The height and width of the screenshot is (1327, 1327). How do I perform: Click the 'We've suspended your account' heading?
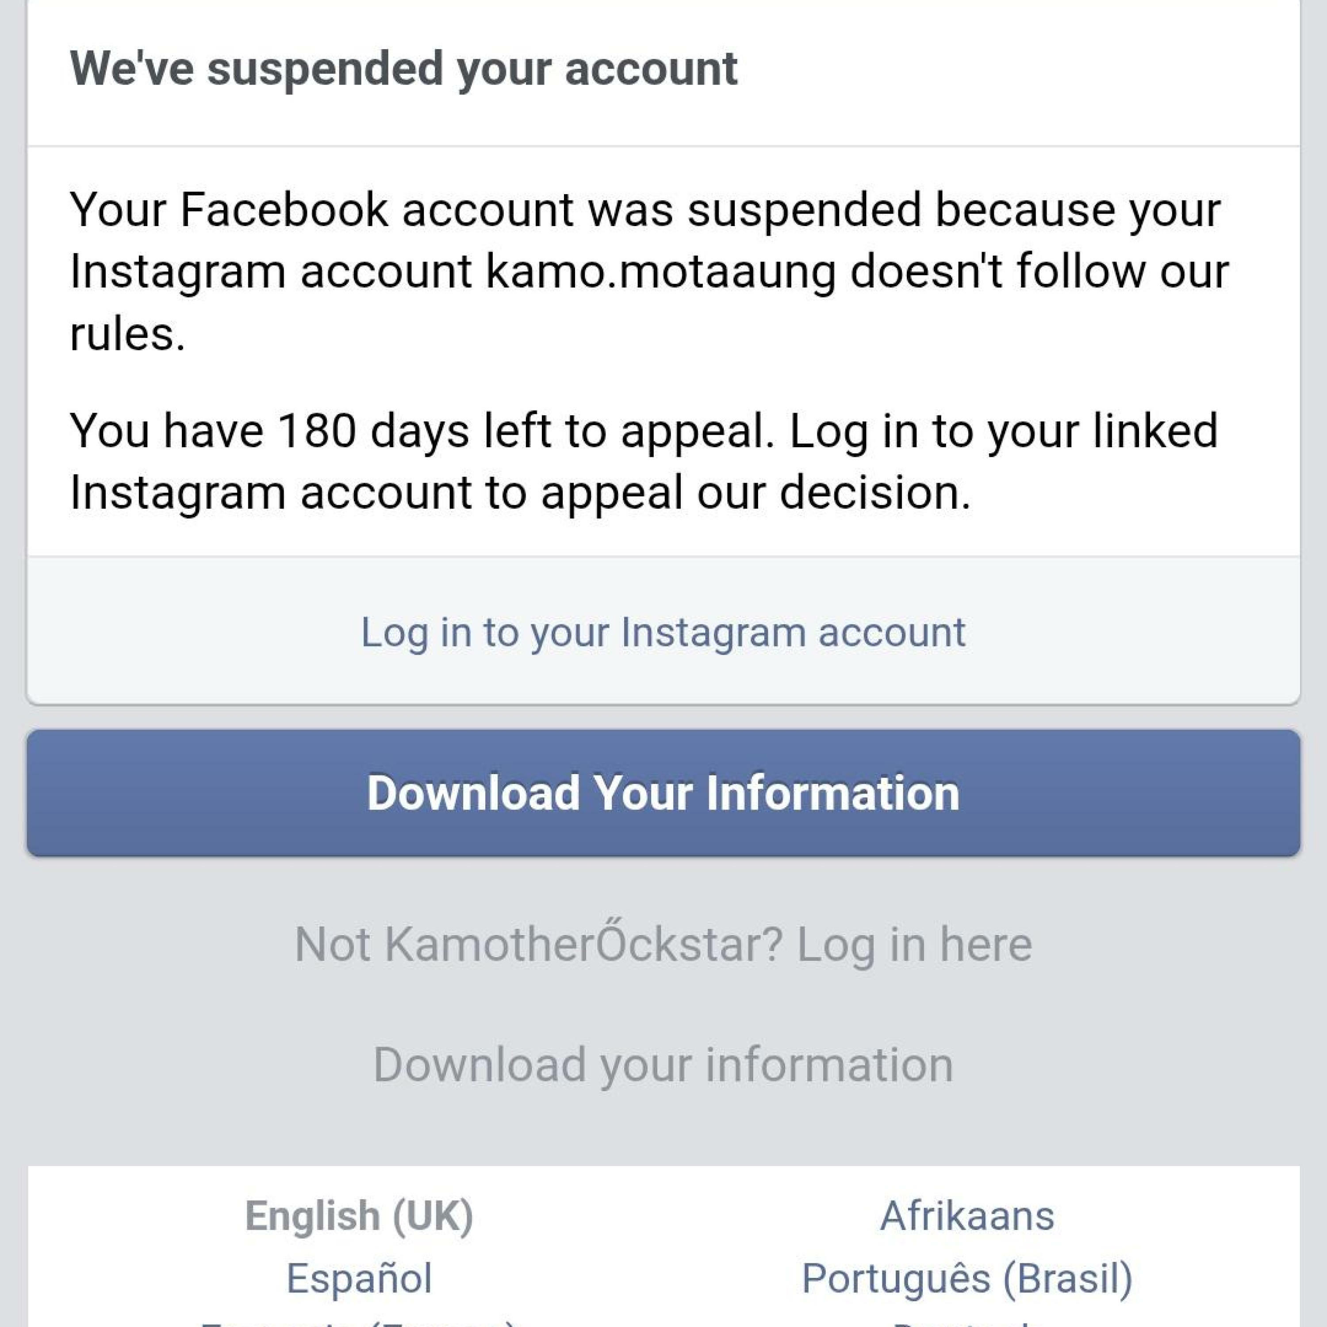click(403, 69)
